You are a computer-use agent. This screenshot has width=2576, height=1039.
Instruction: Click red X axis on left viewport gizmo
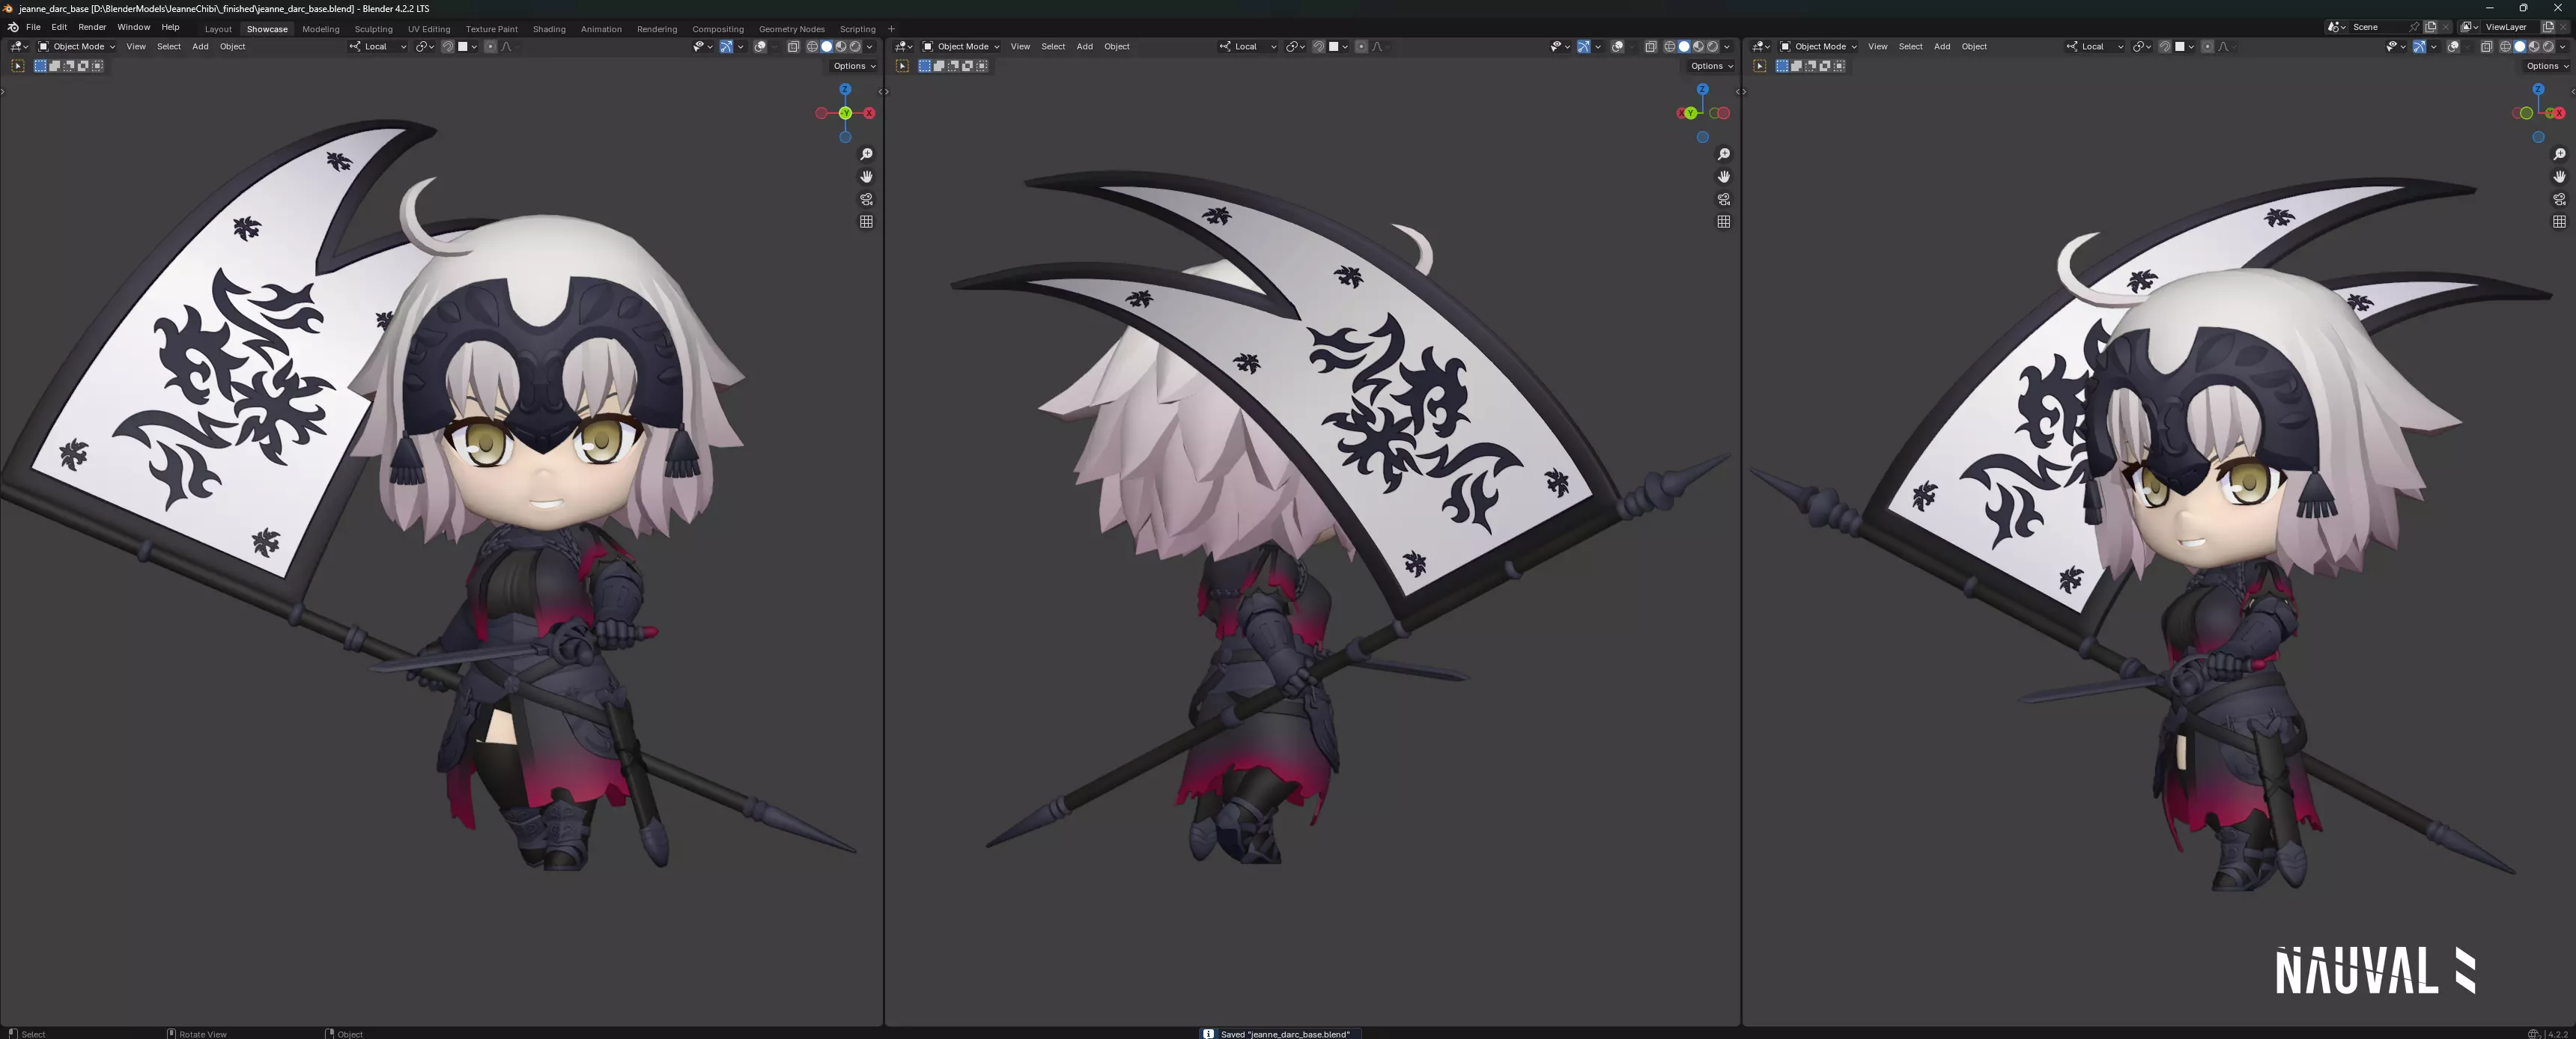point(869,113)
